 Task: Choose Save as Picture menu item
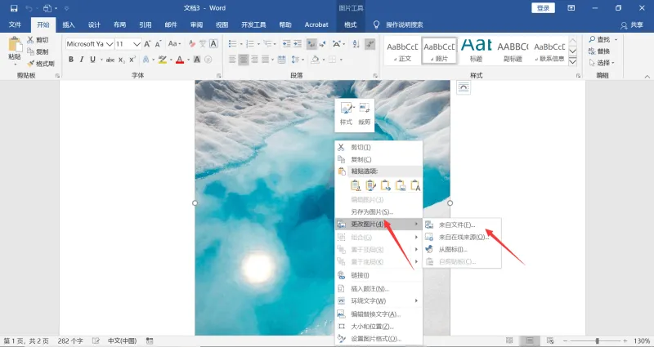379,212
